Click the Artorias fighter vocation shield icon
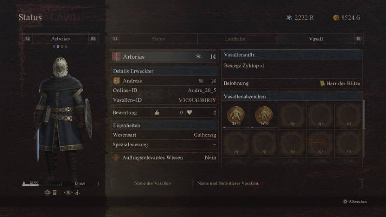Image resolution: width=386 pixels, height=217 pixels. click(x=116, y=57)
